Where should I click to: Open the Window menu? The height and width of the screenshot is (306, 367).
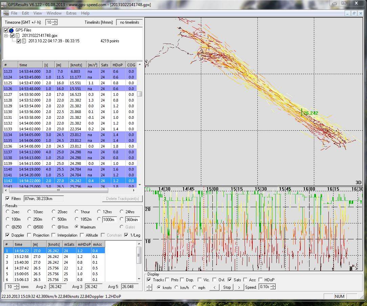tap(54, 13)
